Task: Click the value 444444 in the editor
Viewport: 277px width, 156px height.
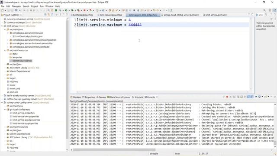Action: (135, 25)
